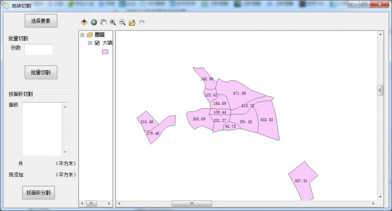Collapse the 图层 tree root node

point(82,35)
